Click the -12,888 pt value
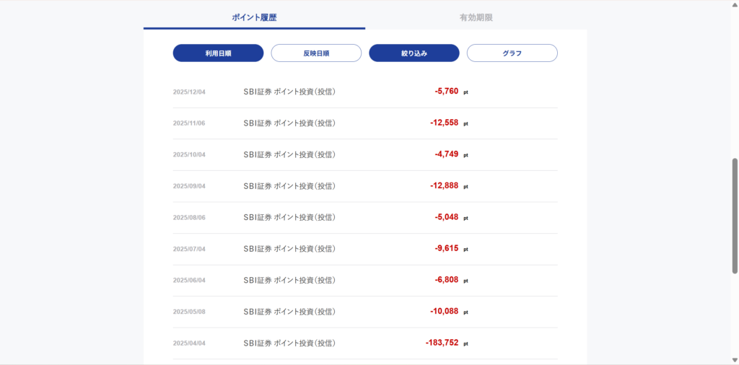Image resolution: width=739 pixels, height=365 pixels. coord(445,185)
